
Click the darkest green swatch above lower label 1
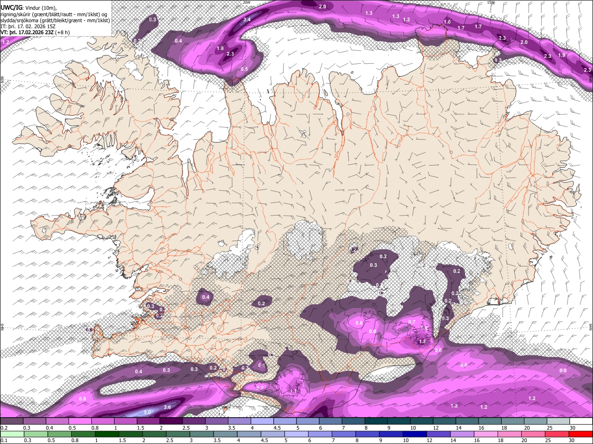pyautogui.click(x=107, y=434)
